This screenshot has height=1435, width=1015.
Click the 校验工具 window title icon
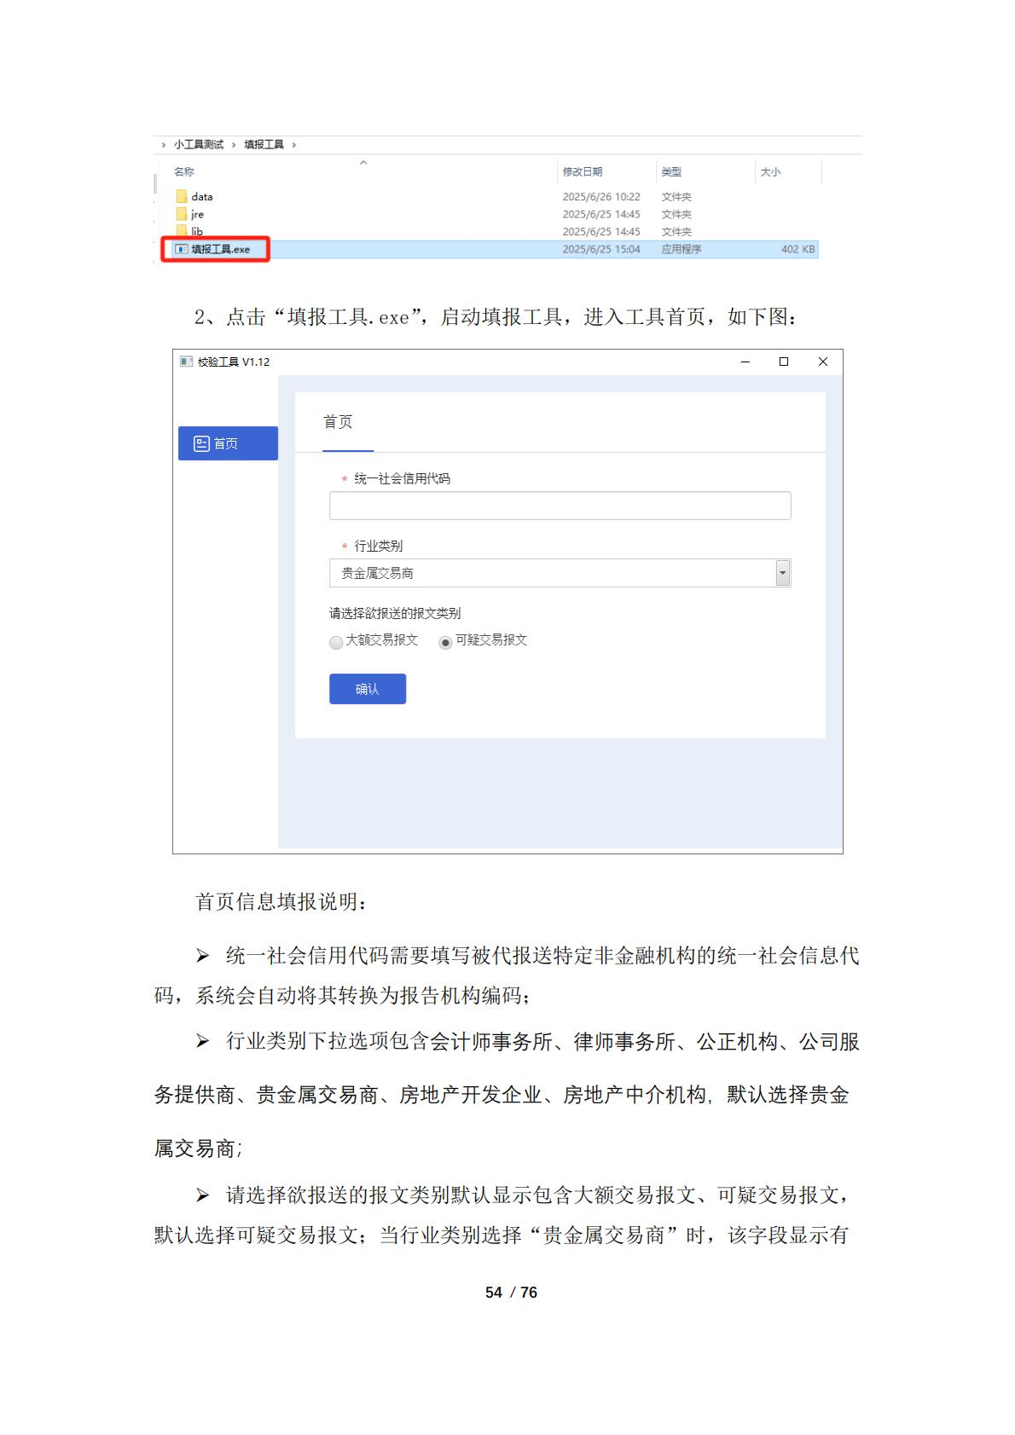(x=186, y=362)
